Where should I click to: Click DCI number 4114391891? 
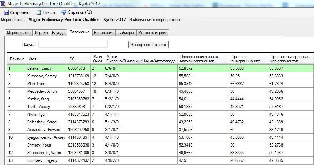[79, 137]
